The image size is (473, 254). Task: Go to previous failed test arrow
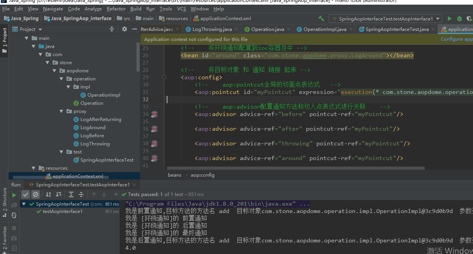coord(94,194)
